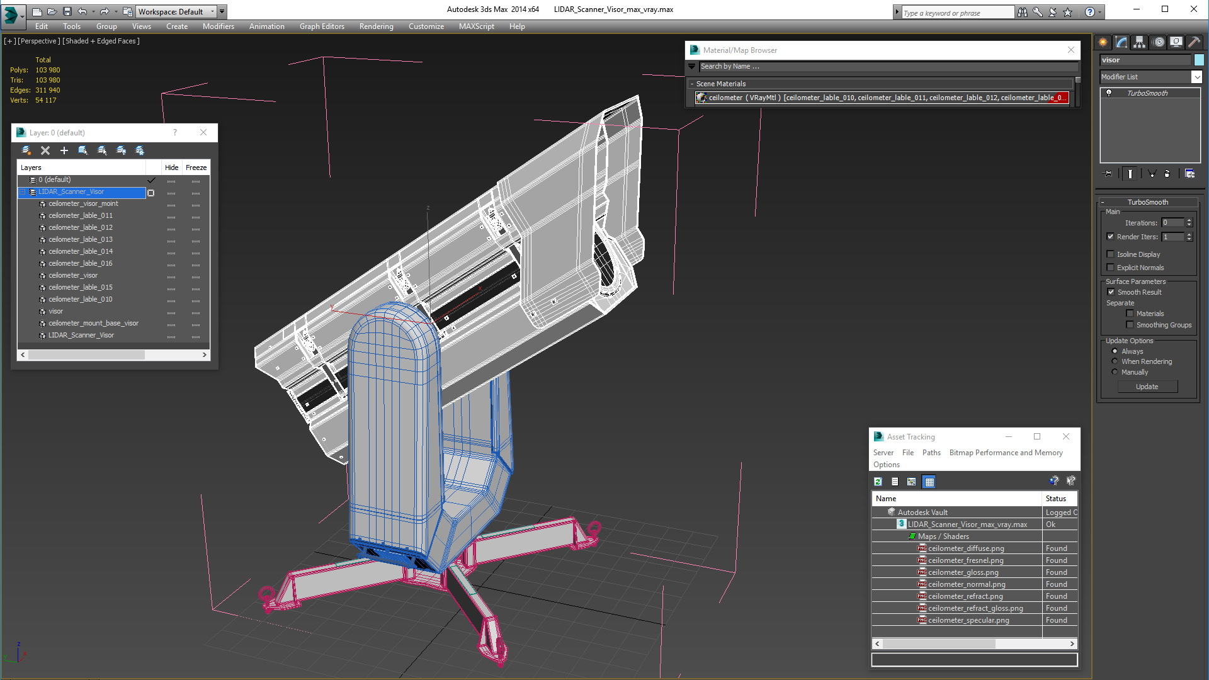The height and width of the screenshot is (680, 1209).
Task: Click the New Scene icon in quick access toolbar
Action: pyautogui.click(x=37, y=11)
